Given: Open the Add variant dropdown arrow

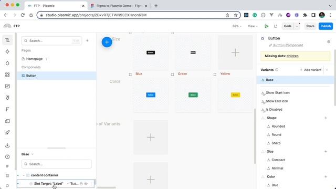Looking at the screenshot, I should pyautogui.click(x=327, y=70).
